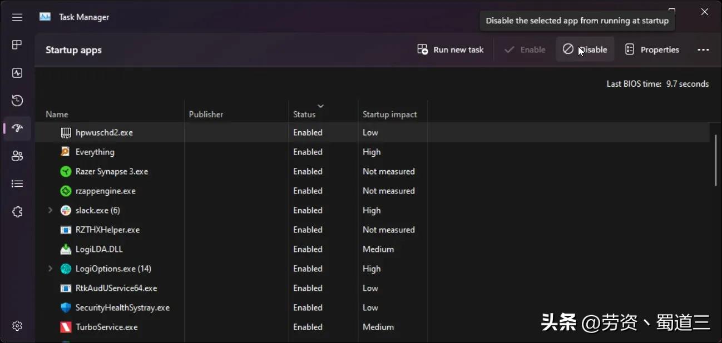Expand the LogiOptions.exe entry
This screenshot has height=343, width=722.
pyautogui.click(x=50, y=269)
